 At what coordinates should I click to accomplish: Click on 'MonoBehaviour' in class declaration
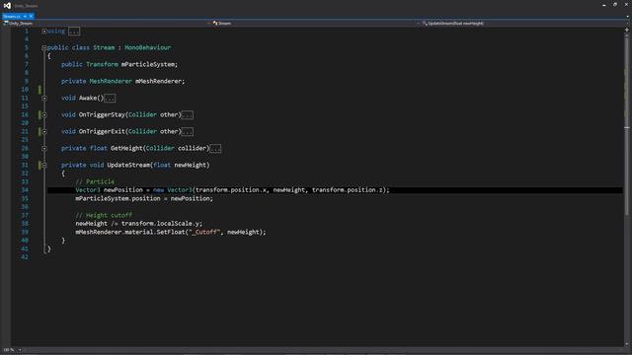click(x=148, y=47)
